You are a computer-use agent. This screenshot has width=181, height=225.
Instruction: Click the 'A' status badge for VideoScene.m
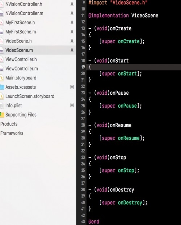coord(72,50)
